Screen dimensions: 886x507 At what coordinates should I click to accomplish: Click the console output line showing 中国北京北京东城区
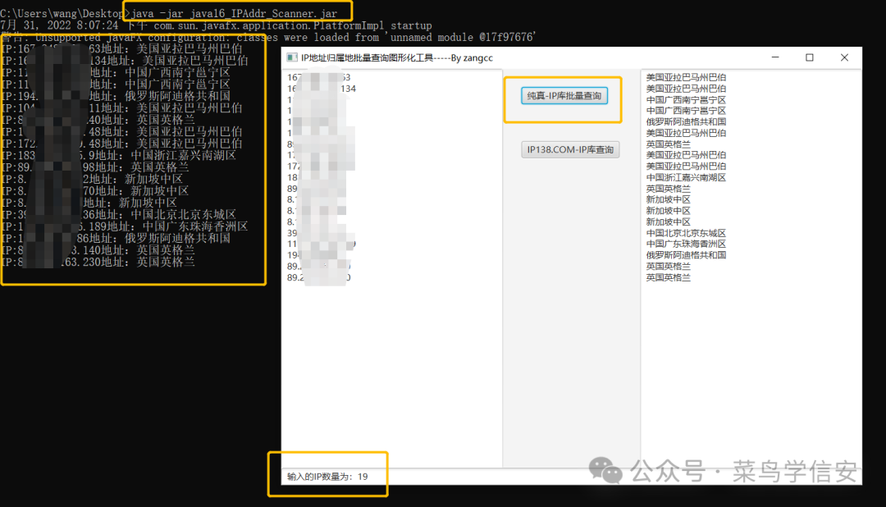(118, 215)
